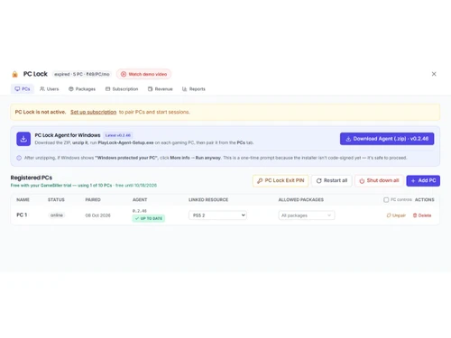
Task: Open the Packages tab
Action: click(x=82, y=89)
